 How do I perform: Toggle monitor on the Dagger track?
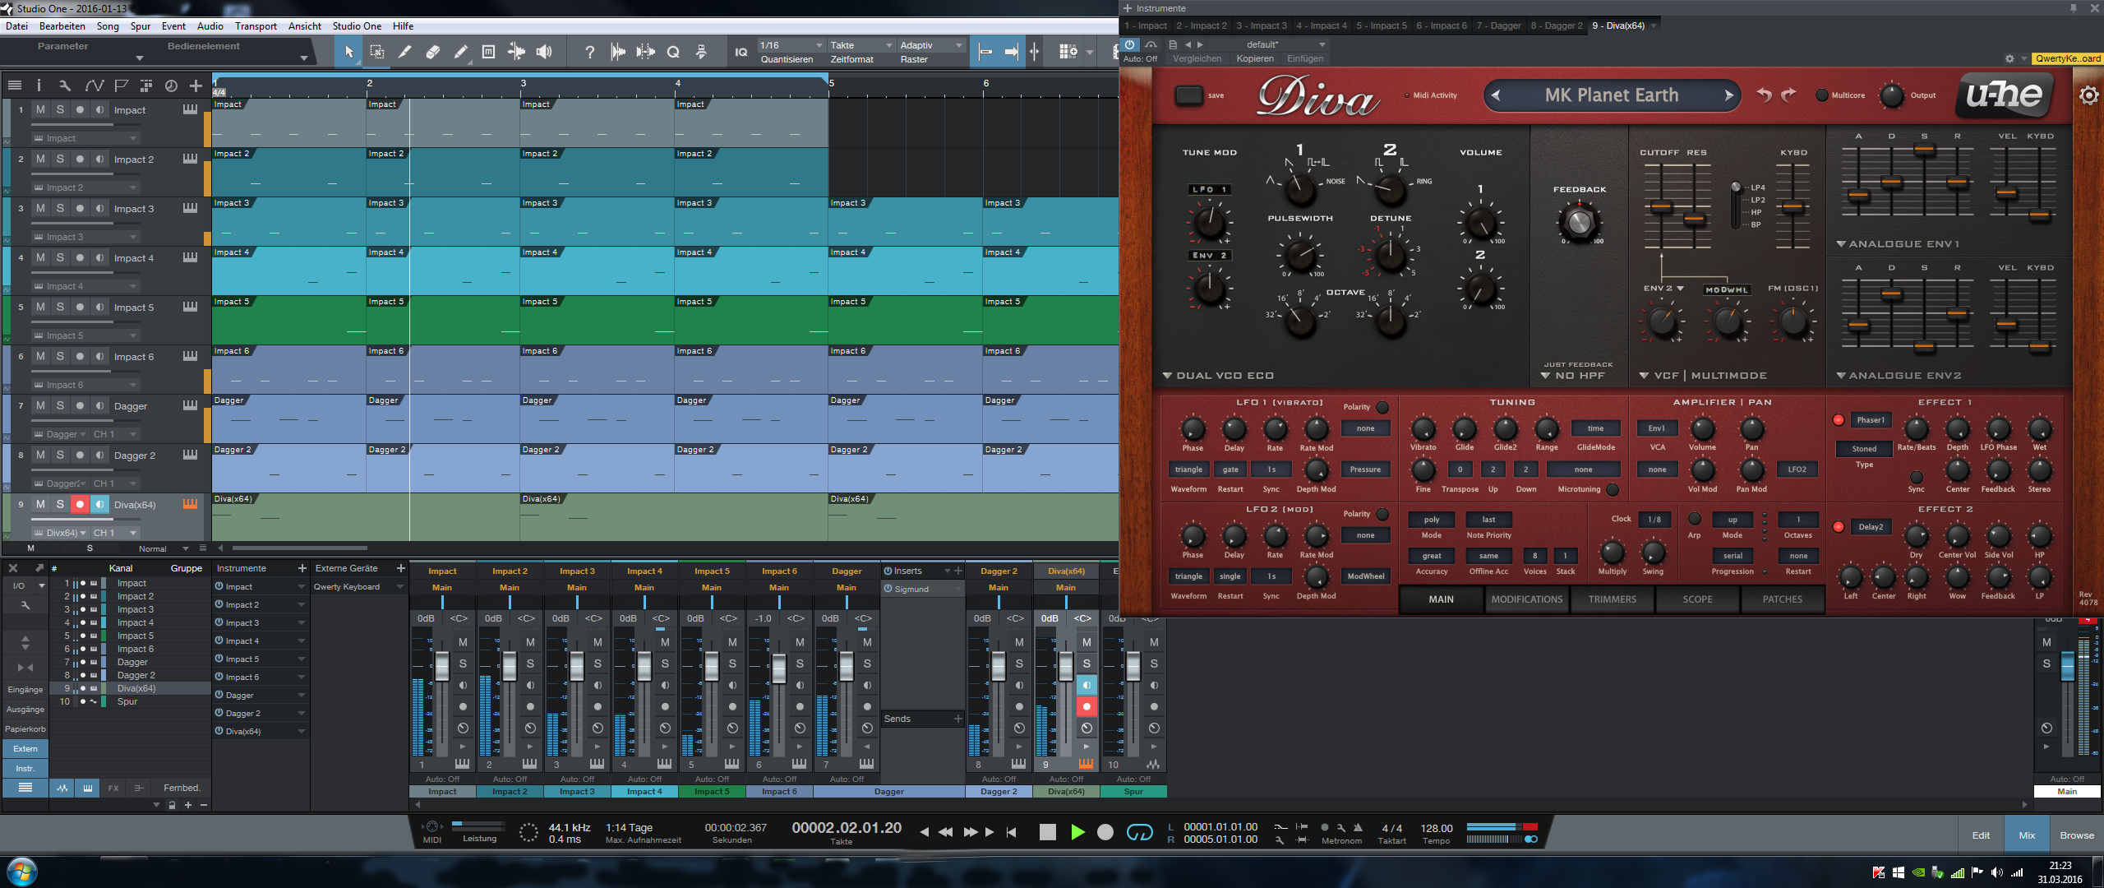point(99,405)
